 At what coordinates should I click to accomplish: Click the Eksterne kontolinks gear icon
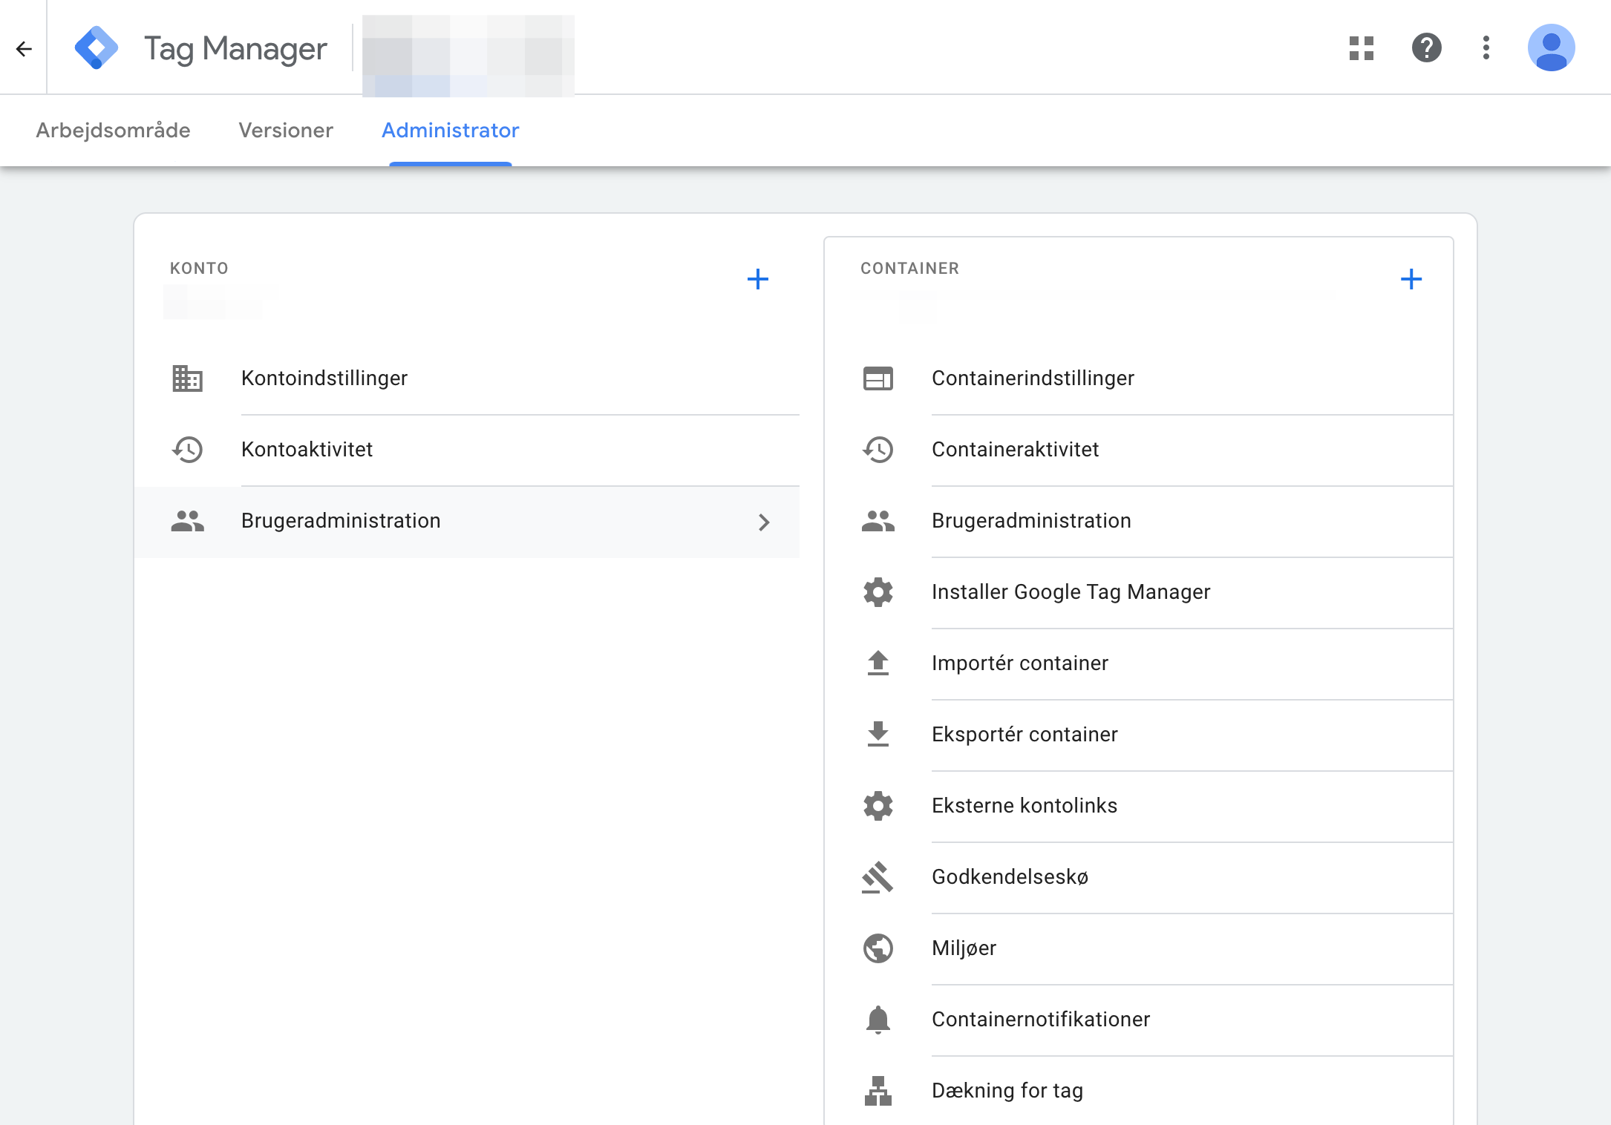click(x=878, y=806)
